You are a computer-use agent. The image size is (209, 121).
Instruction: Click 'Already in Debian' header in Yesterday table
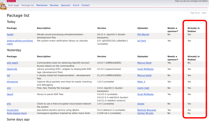click(x=193, y=58)
